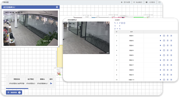179x97 pixels.
Task: Delete preset in row 9
Action: pos(168,75)
